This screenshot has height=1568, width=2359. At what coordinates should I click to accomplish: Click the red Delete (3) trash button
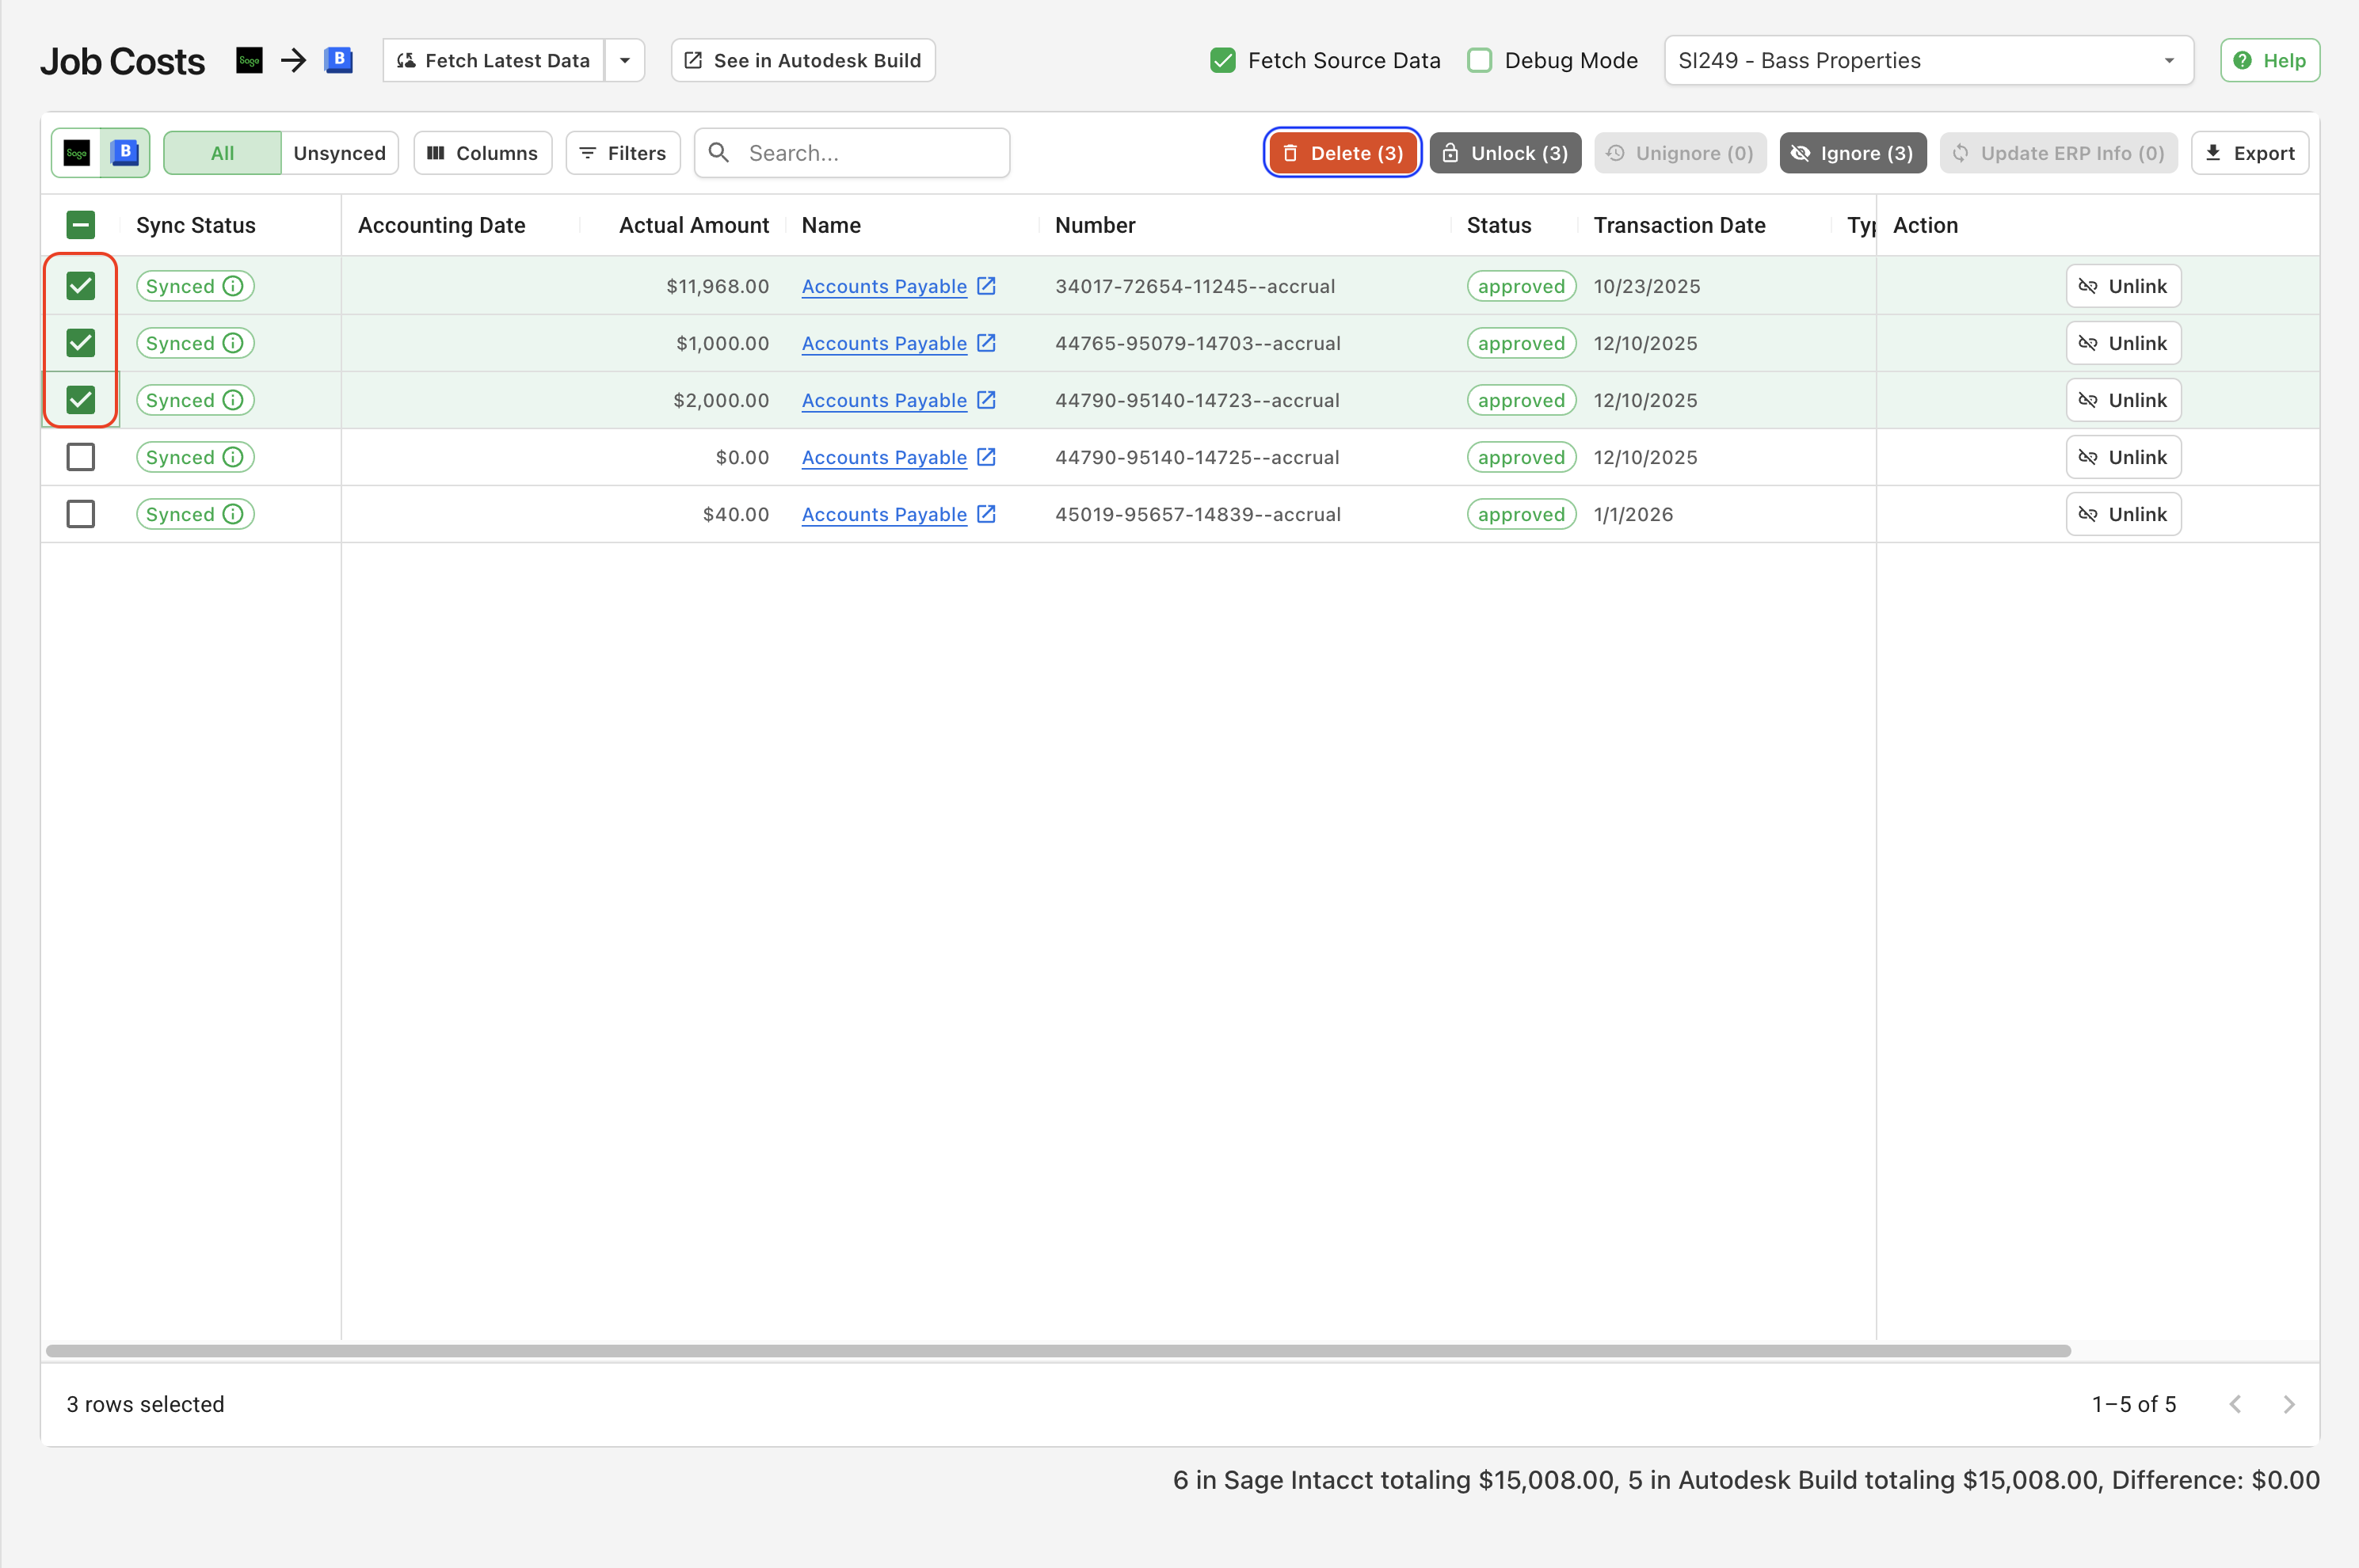1342,153
